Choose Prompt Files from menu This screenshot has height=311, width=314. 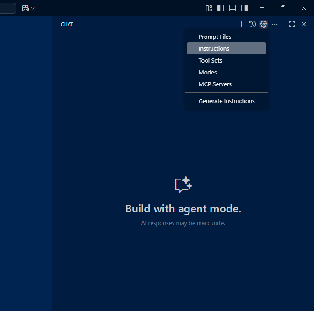click(215, 37)
